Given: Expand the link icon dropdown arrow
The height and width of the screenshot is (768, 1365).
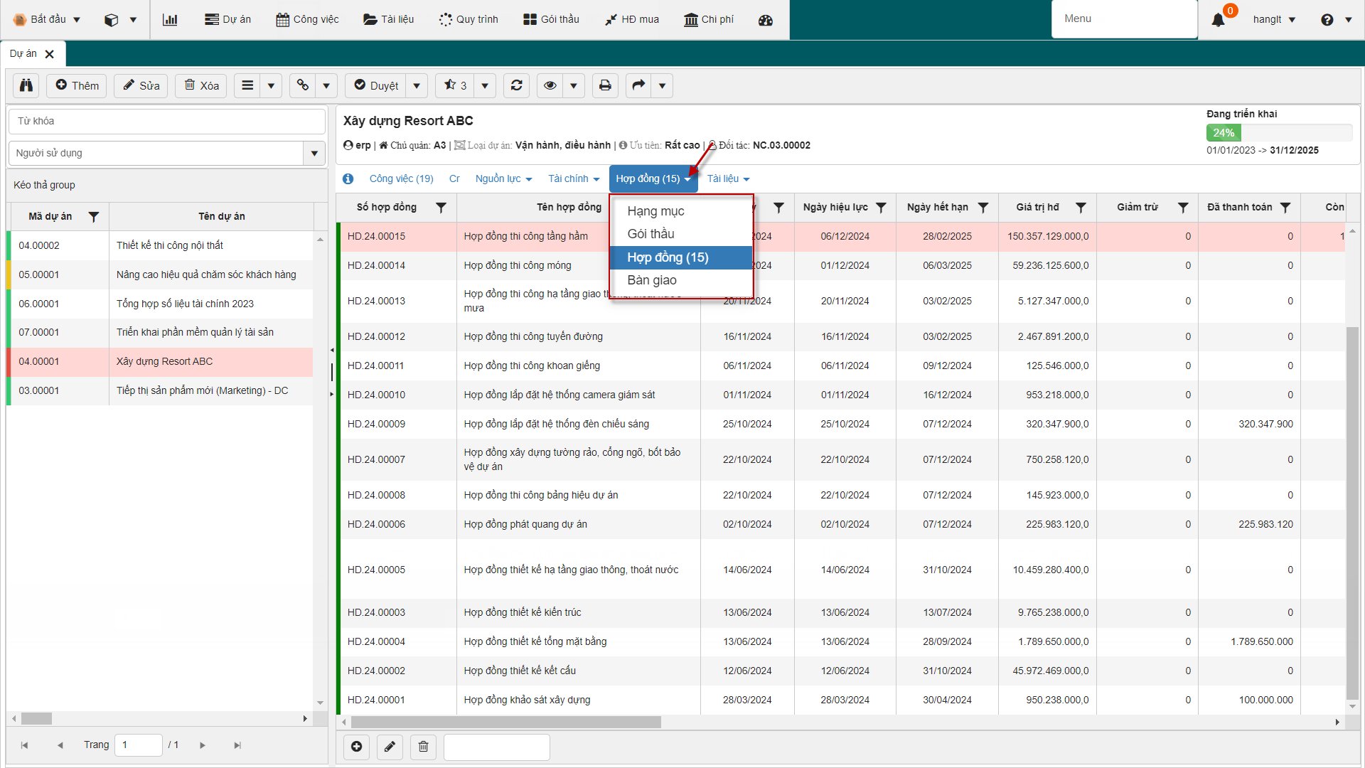Looking at the screenshot, I should click(x=326, y=85).
